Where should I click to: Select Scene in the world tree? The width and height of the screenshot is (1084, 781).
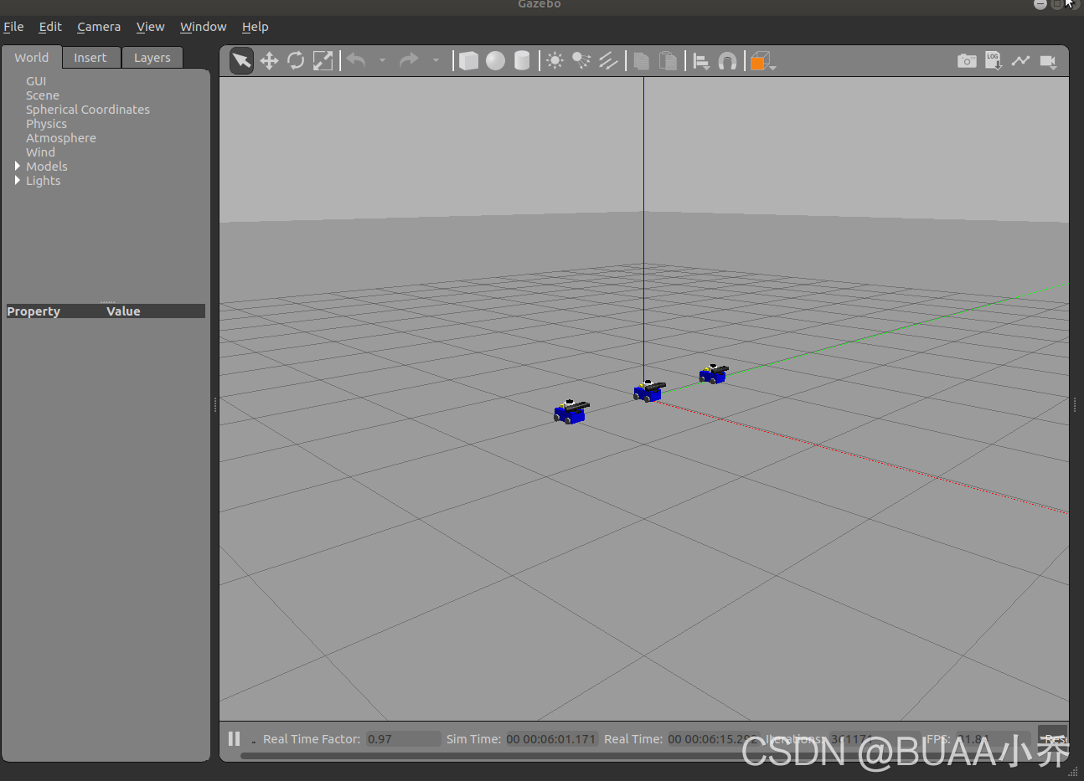click(43, 95)
